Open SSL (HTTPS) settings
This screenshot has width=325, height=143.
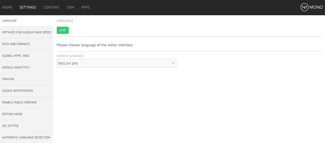tap(26, 126)
